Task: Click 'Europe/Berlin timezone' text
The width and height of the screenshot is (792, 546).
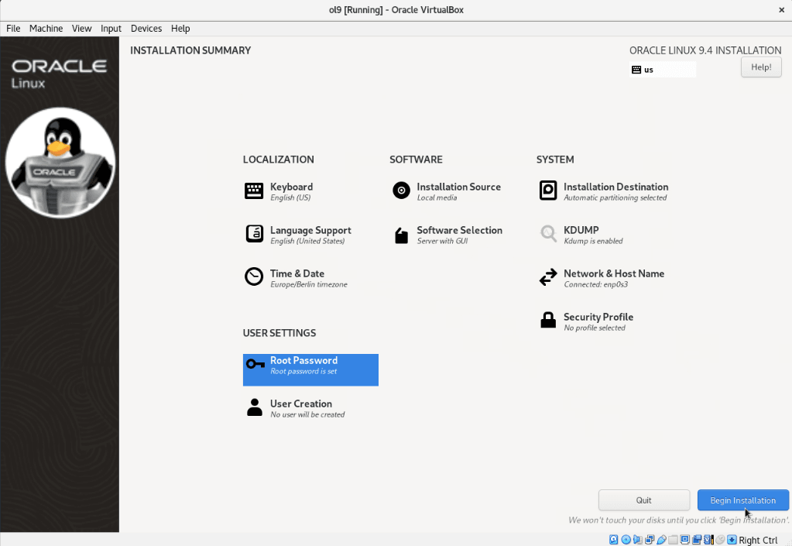Action: click(x=309, y=284)
